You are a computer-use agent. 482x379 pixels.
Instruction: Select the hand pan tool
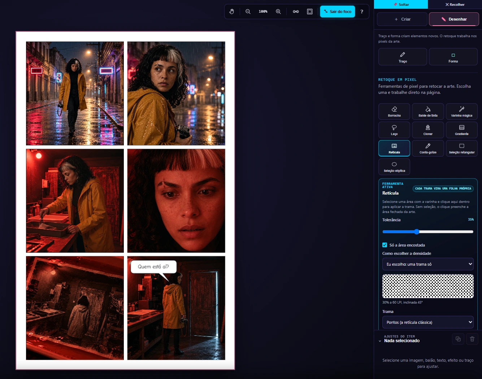[232, 12]
